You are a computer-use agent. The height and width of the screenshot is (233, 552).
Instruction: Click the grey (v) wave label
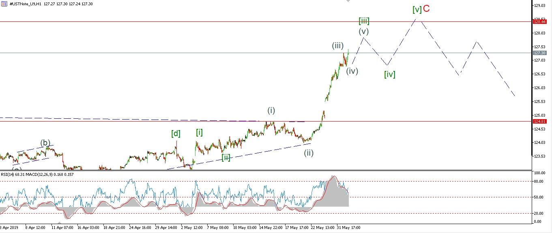coord(363,31)
